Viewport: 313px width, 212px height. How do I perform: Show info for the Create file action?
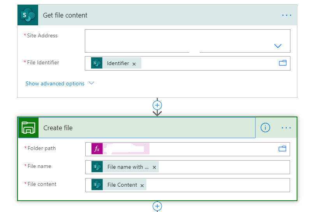[265, 127]
